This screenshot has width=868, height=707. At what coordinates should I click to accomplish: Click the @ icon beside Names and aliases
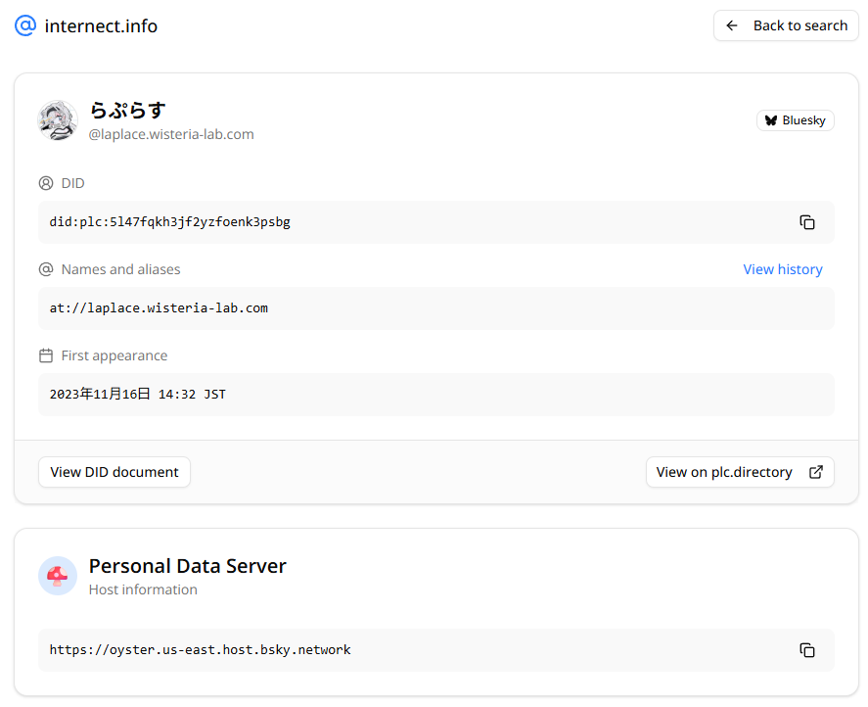46,269
